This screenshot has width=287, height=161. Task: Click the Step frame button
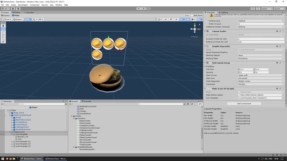(x=148, y=8)
